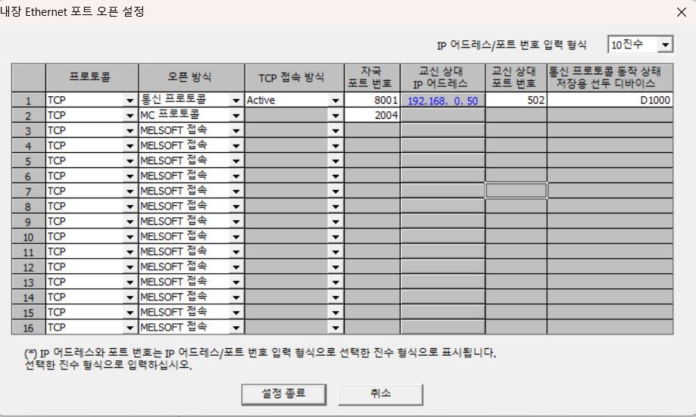Viewport: 696px width, 417px height.
Task: Click the 교신 상대 IP 어드레스 column header
Action: point(442,78)
